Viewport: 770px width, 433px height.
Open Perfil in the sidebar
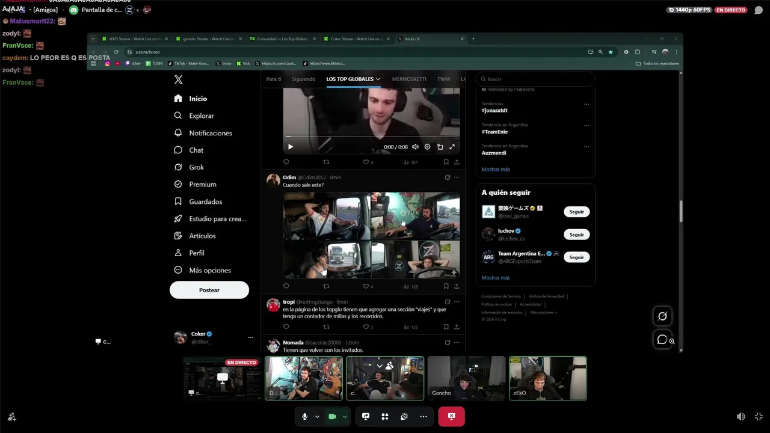click(x=189, y=253)
